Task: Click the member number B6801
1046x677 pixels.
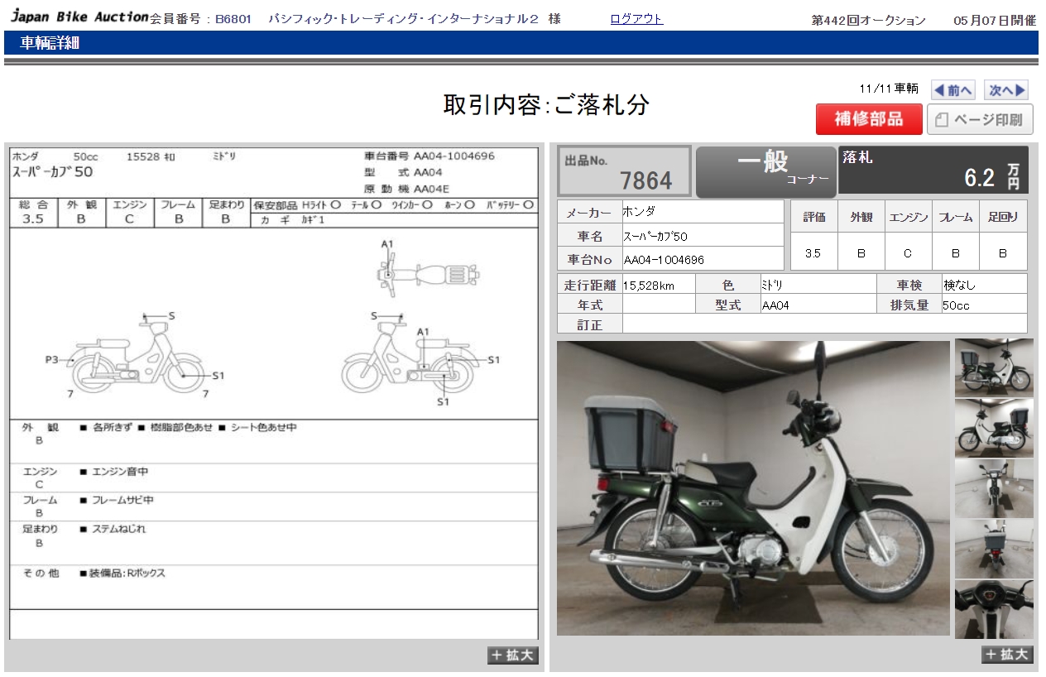Action: point(233,19)
